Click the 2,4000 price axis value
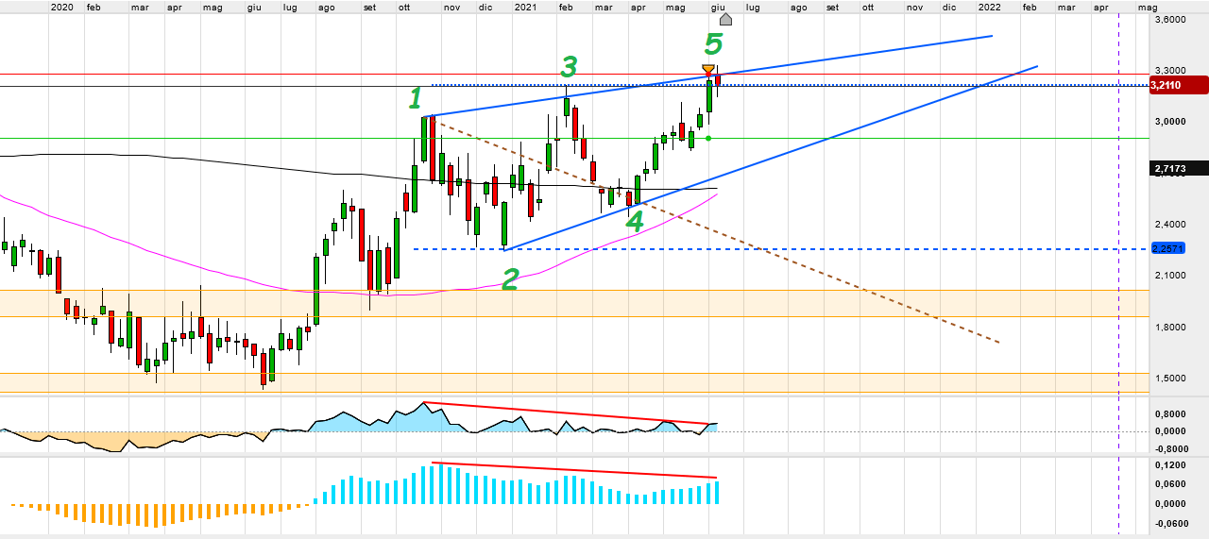 pos(1171,224)
